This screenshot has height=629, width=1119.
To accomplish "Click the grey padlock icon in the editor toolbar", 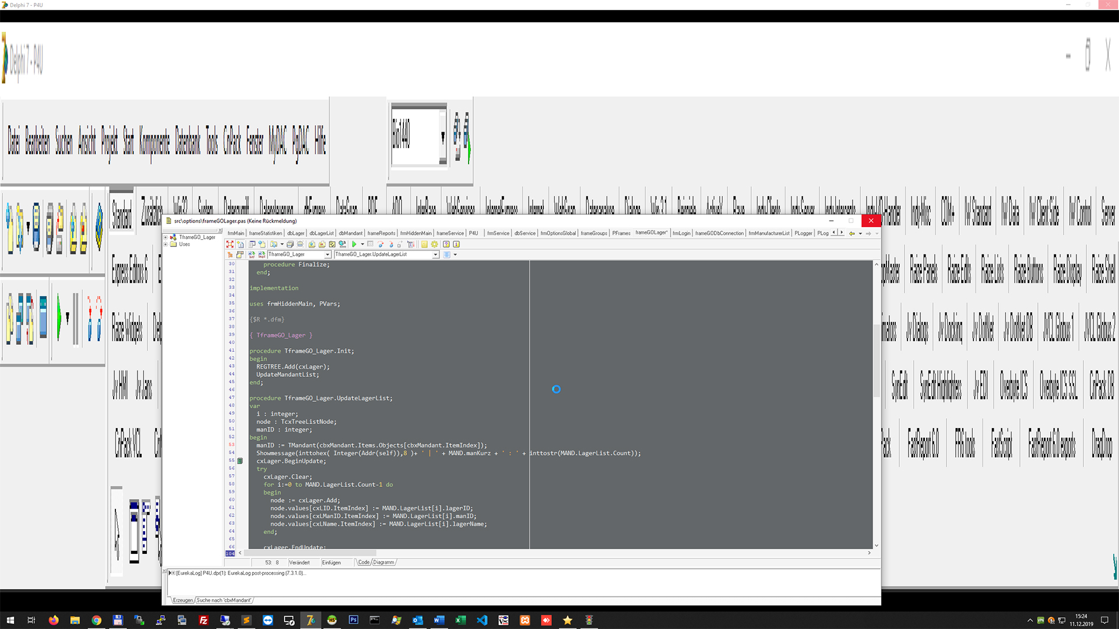I will (x=399, y=244).
